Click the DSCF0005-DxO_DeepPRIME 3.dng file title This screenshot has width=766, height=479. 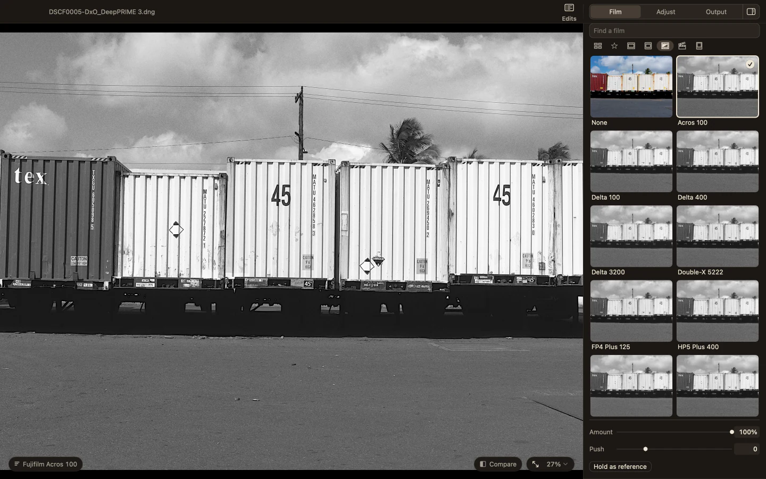tap(102, 12)
